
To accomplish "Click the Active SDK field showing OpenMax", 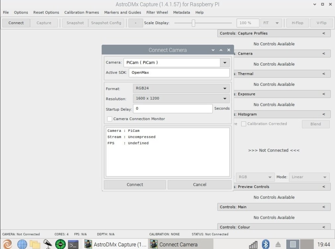I will tap(179, 73).
